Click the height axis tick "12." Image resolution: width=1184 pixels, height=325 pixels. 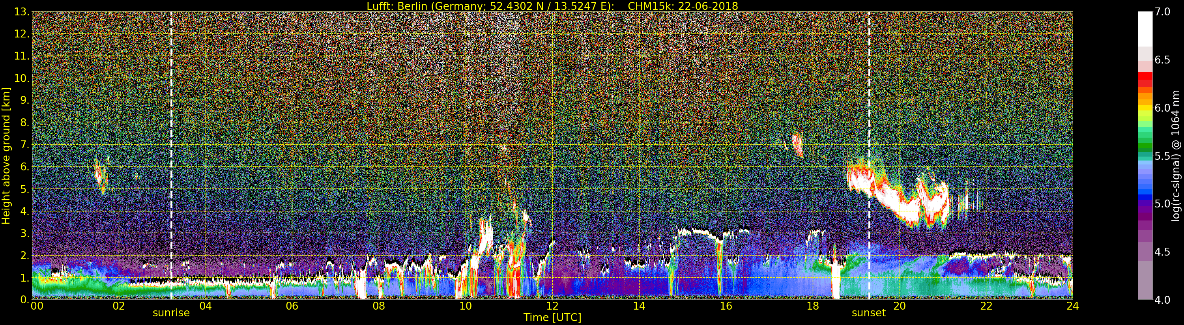[x=22, y=34]
